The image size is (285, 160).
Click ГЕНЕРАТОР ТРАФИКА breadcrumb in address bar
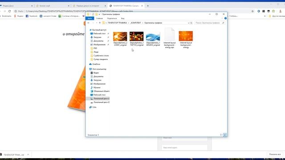pyautogui.click(x=117, y=23)
